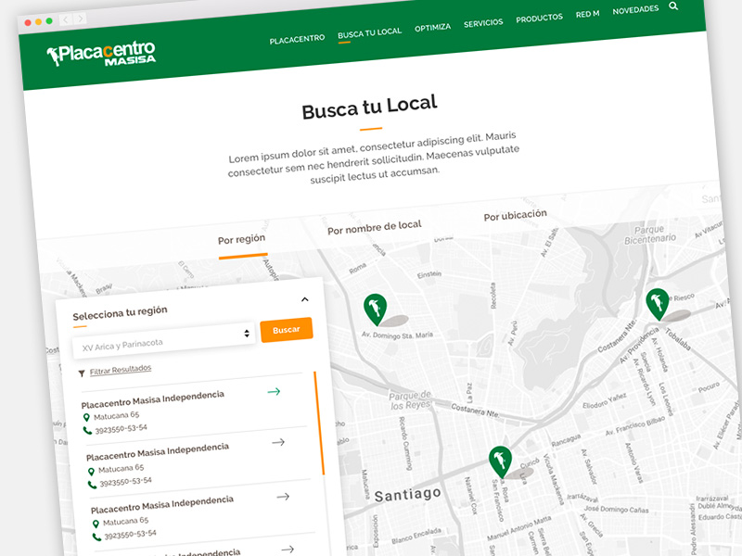Click the Av. Perú street label
The height and width of the screenshot is (556, 742).
512,334
